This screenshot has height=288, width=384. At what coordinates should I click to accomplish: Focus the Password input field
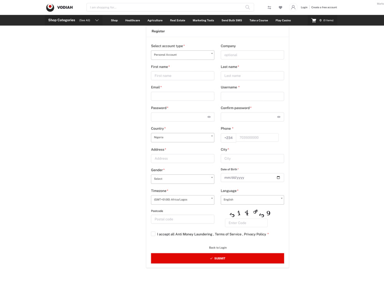click(182, 117)
